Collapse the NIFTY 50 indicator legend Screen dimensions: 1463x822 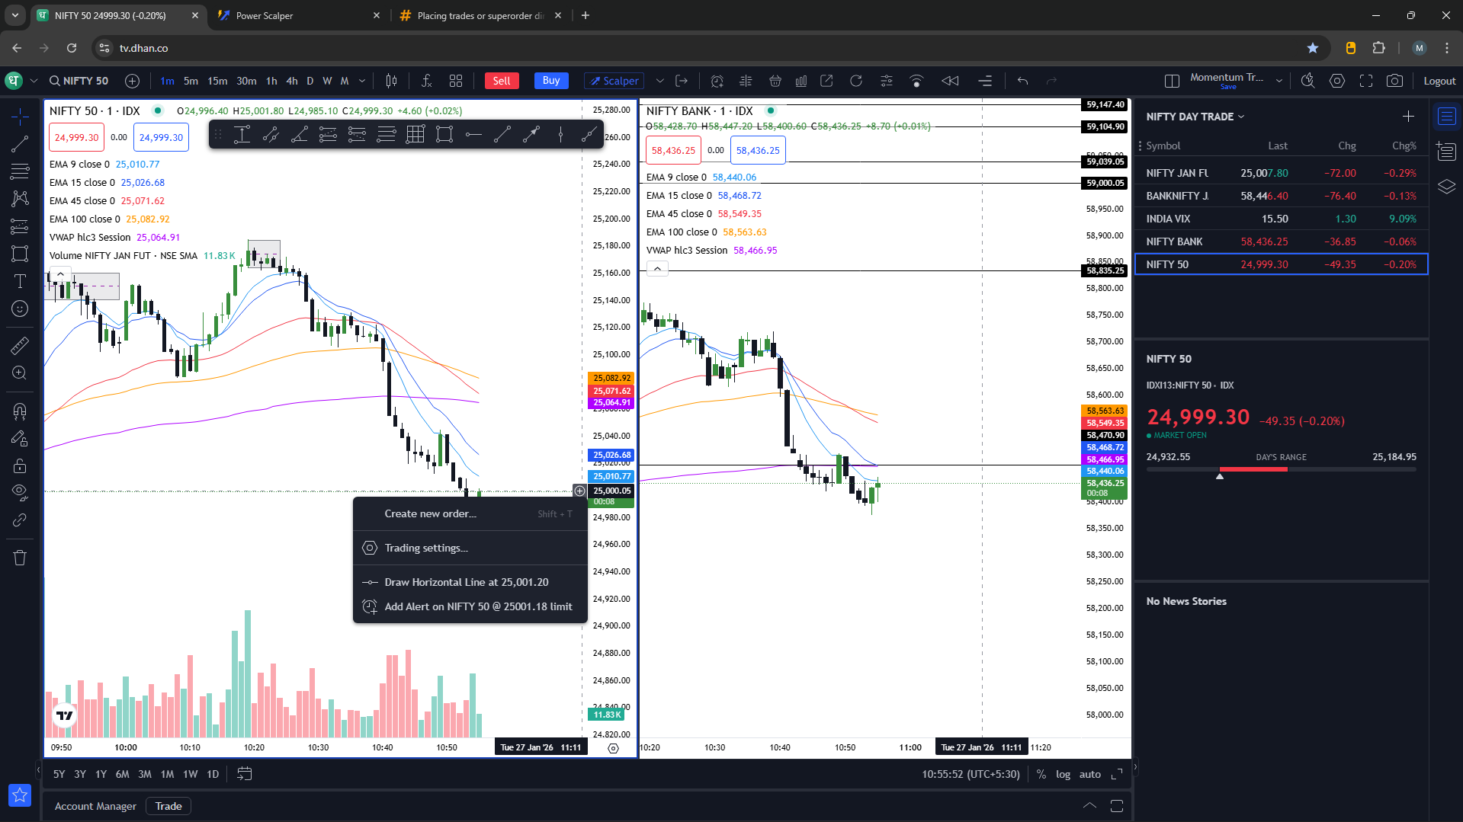click(x=60, y=273)
